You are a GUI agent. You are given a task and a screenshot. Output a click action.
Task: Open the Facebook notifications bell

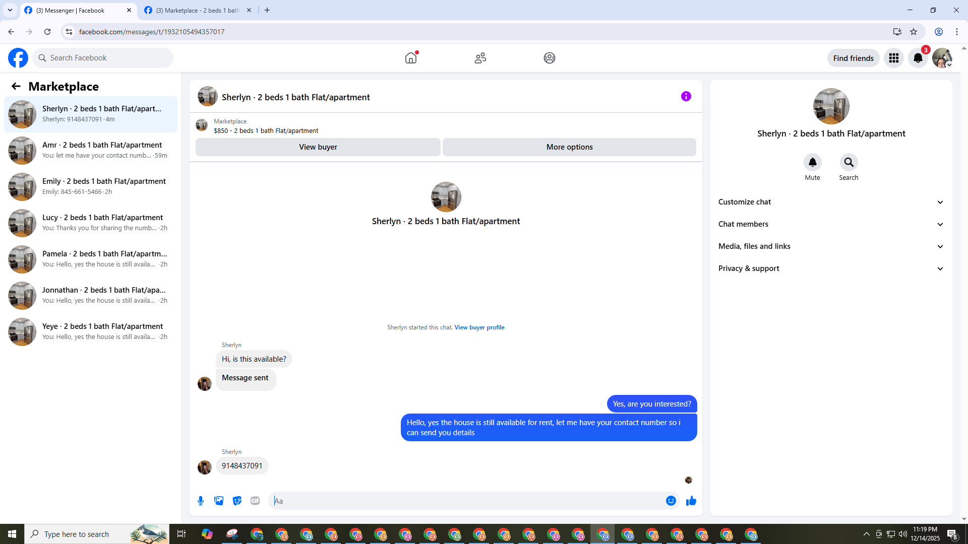(x=918, y=58)
